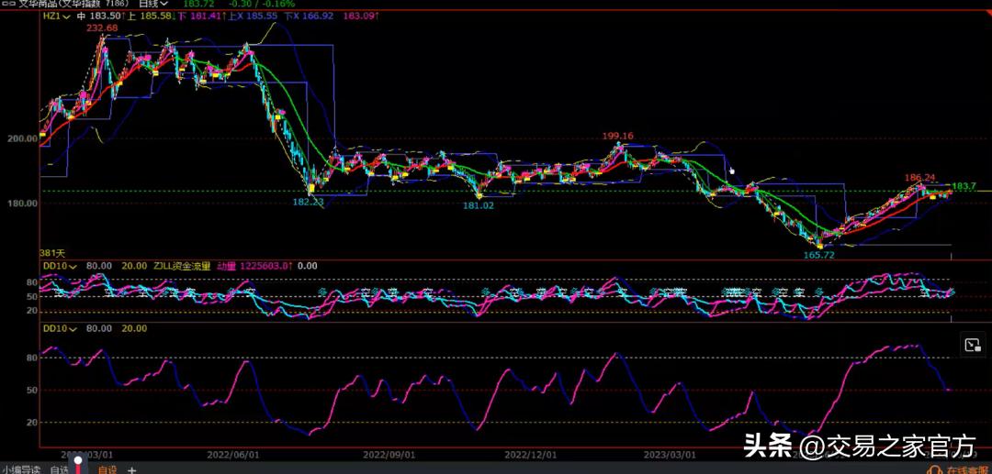Click the 165.72 lowest price label
This screenshot has height=474, width=992.
click(819, 255)
